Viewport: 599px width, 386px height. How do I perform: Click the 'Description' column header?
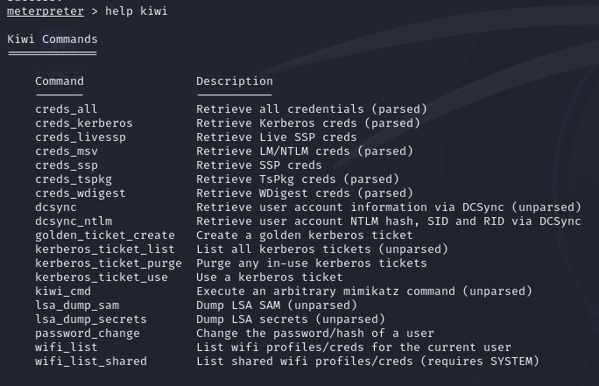235,81
